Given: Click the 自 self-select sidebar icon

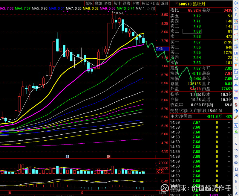Looking at the screenshot, I should point(236,65).
